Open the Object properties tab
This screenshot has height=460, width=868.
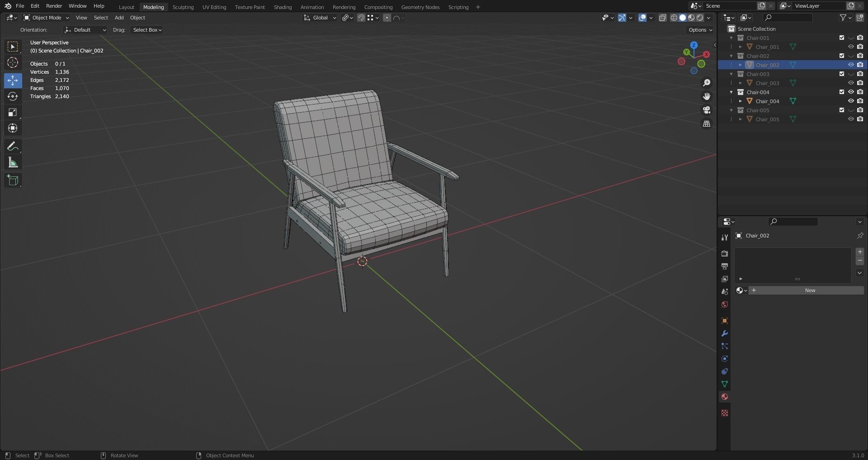click(x=725, y=321)
